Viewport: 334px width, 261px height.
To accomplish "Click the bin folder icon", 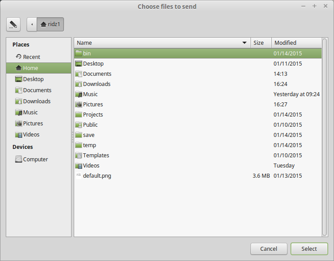I will (x=79, y=53).
